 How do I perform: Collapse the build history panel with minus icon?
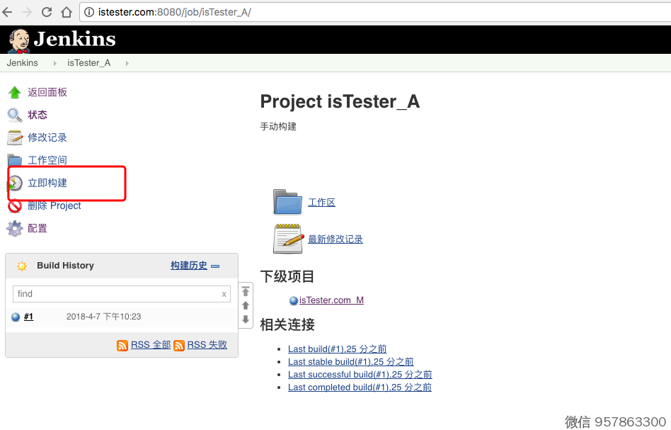point(215,266)
